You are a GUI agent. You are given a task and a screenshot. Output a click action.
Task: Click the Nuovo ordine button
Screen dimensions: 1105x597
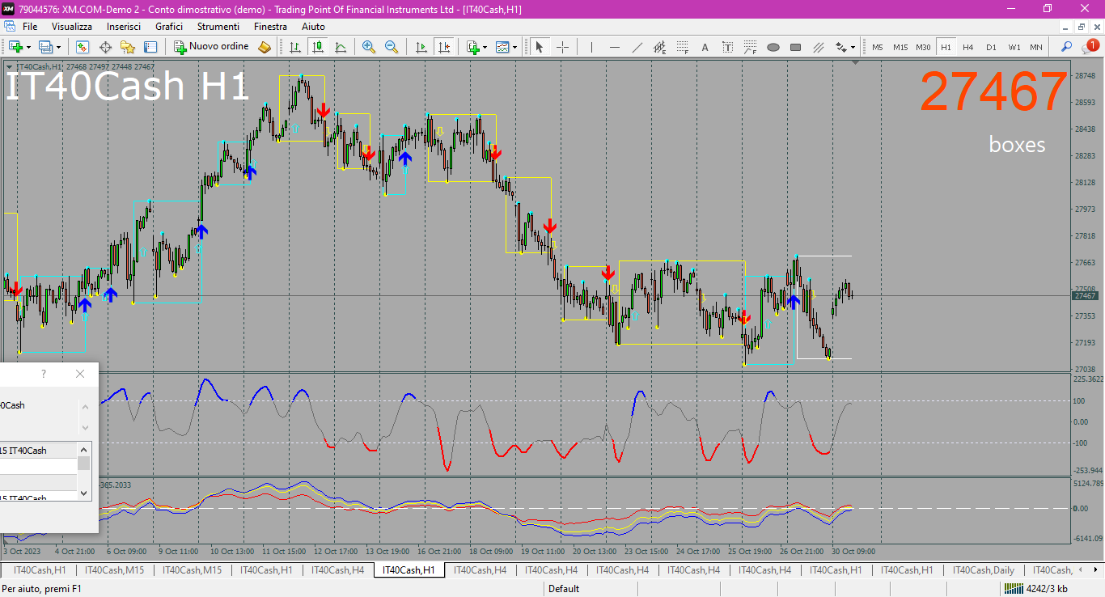pos(211,47)
